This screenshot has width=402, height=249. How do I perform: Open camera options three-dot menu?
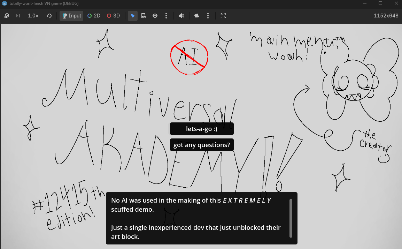pos(208,16)
